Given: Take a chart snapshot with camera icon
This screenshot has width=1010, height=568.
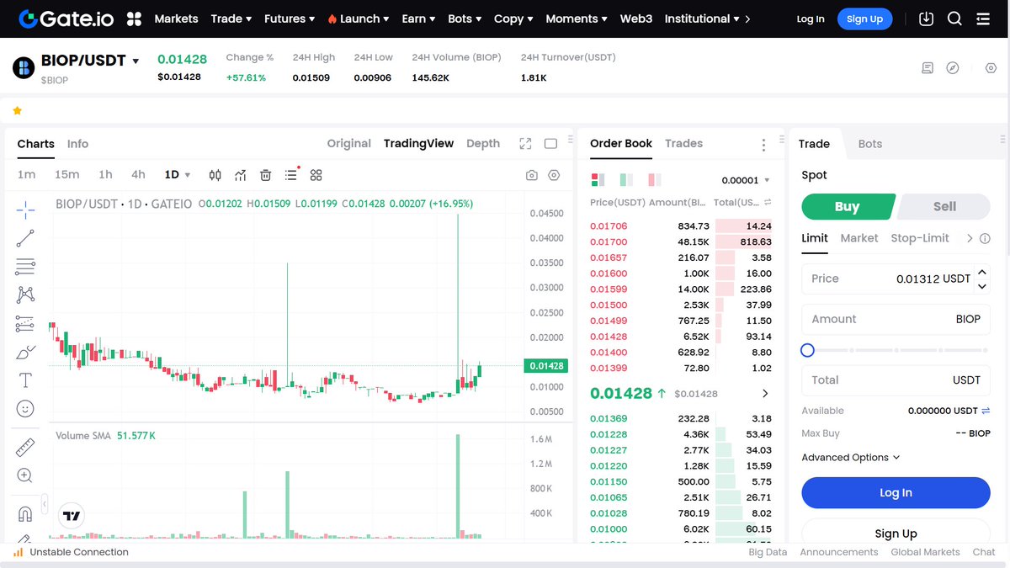Looking at the screenshot, I should (x=532, y=175).
